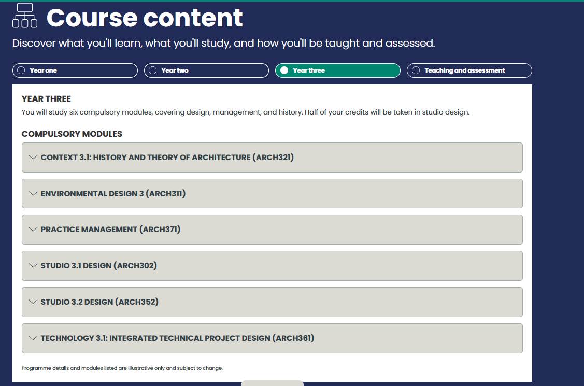Expand the Practice Management ARCH371 chevron
584x386 pixels.
(33, 230)
